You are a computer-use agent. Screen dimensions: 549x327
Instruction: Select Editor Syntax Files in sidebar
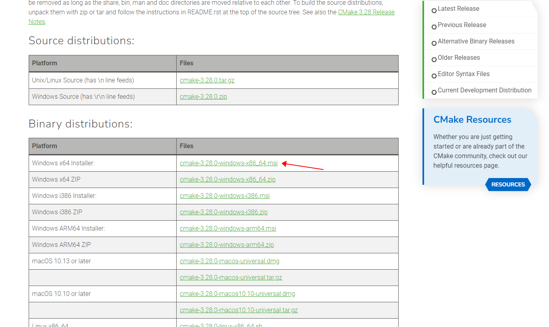pyautogui.click(x=463, y=74)
